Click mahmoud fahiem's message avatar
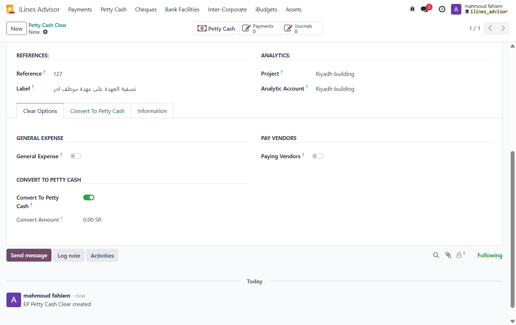The width and height of the screenshot is (516, 325). click(14, 300)
